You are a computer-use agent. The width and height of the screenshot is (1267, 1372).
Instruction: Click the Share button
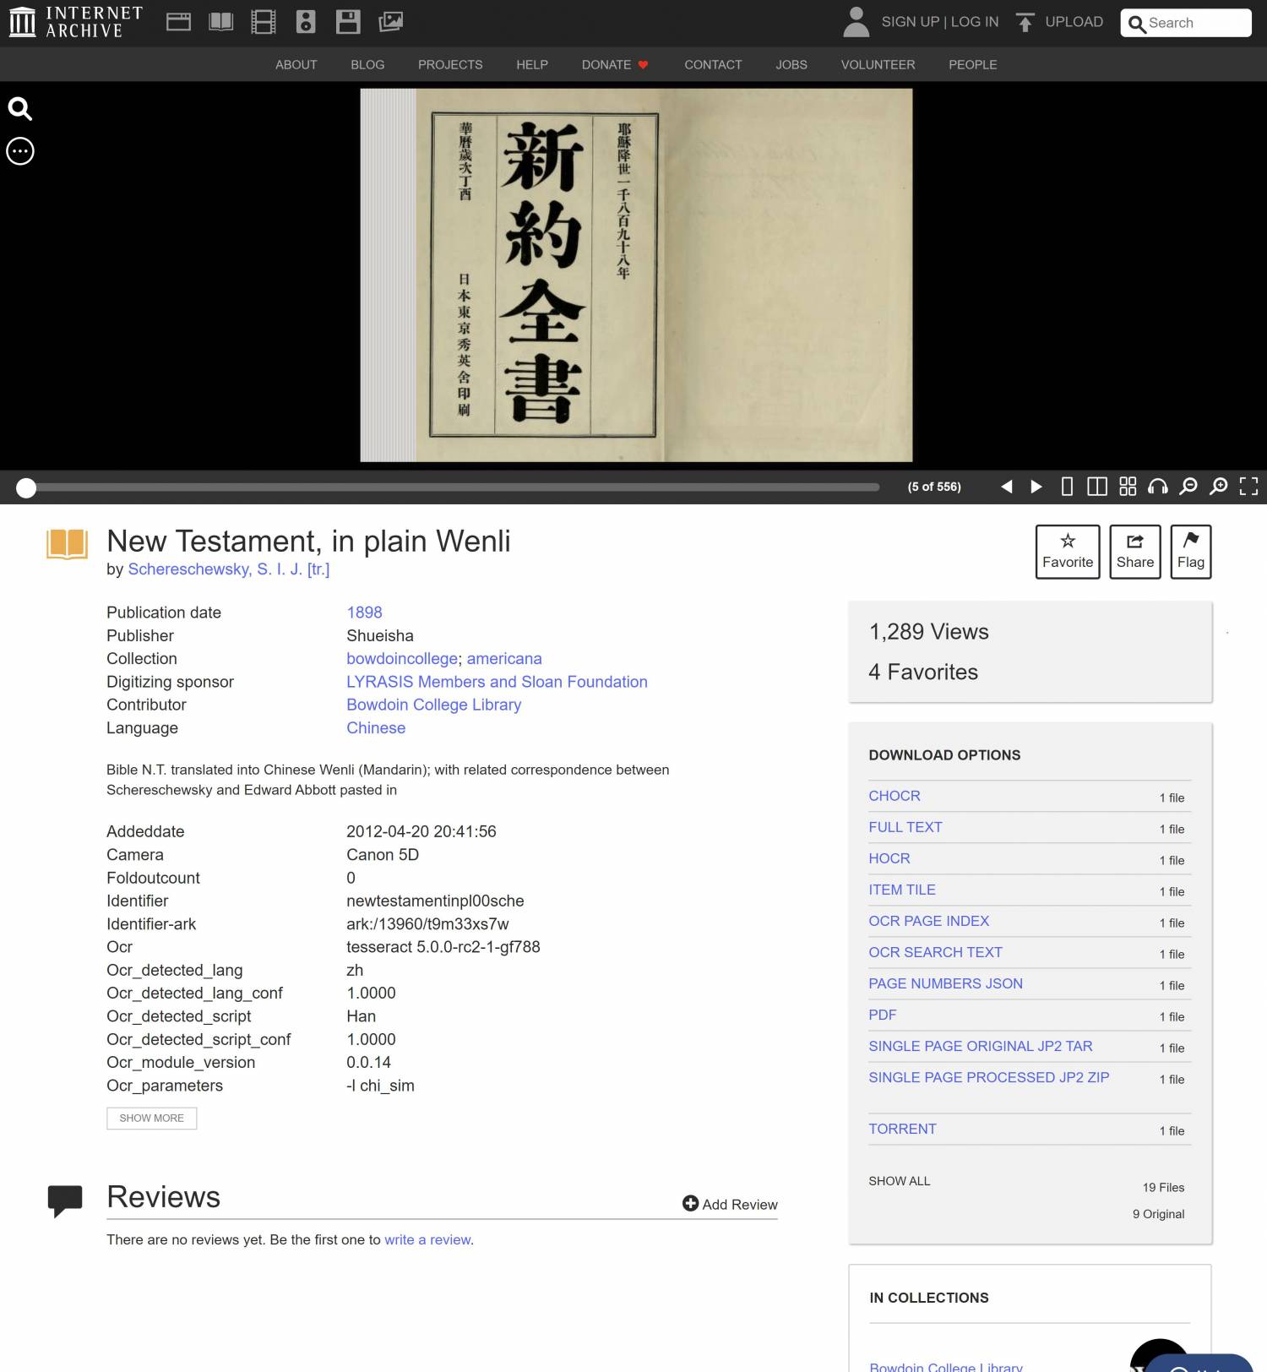[1135, 552]
